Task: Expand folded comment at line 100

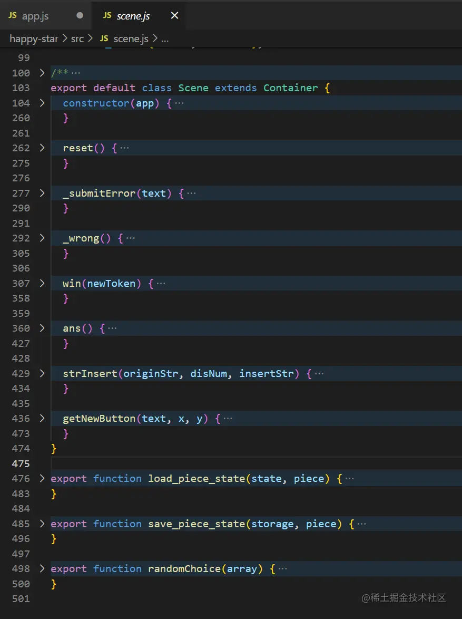Action: (42, 73)
